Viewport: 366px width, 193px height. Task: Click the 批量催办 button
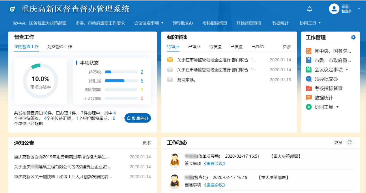click(138, 118)
